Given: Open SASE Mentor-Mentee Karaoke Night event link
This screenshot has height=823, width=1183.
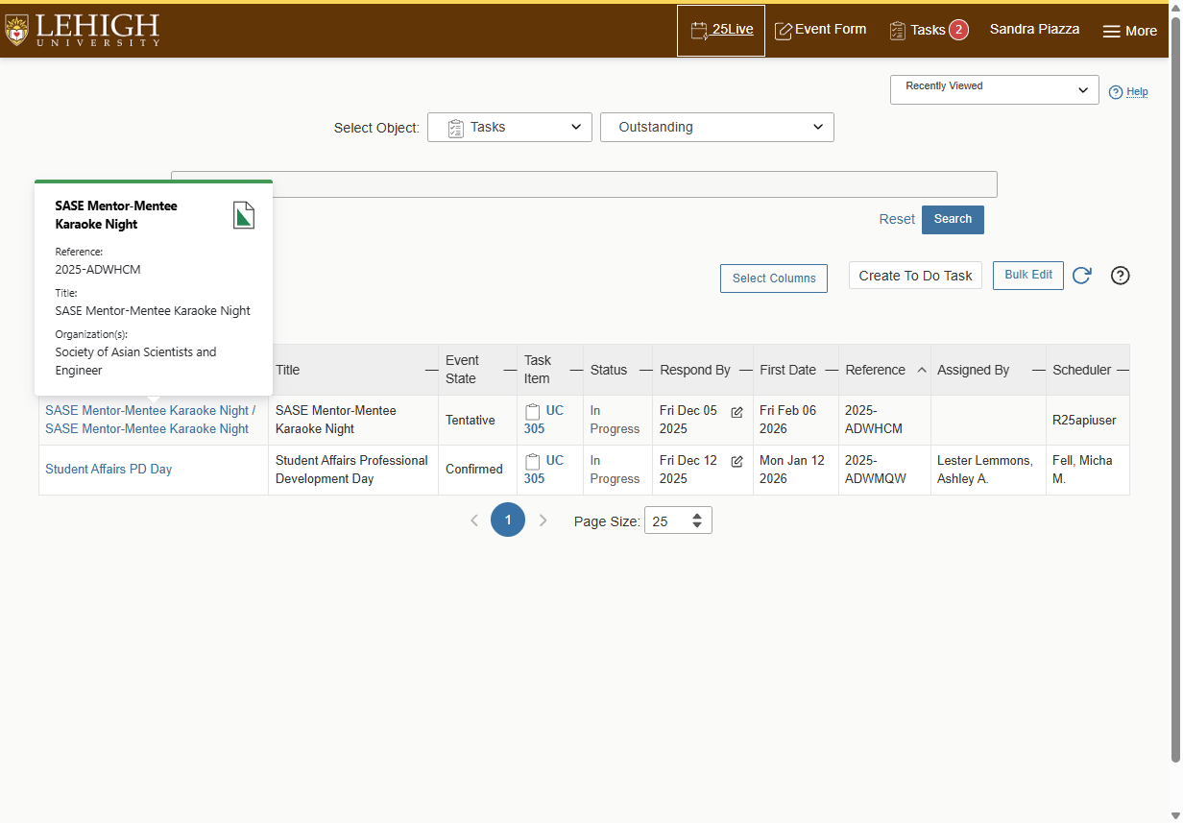Looking at the screenshot, I should 150,420.
